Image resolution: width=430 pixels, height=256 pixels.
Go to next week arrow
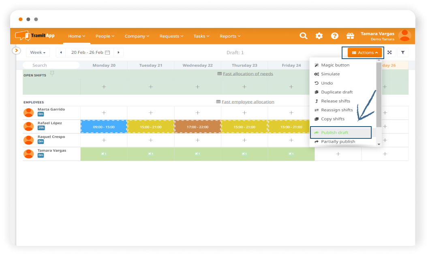[x=118, y=53]
